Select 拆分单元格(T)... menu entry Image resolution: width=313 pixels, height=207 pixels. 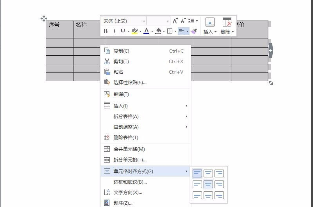(146, 159)
